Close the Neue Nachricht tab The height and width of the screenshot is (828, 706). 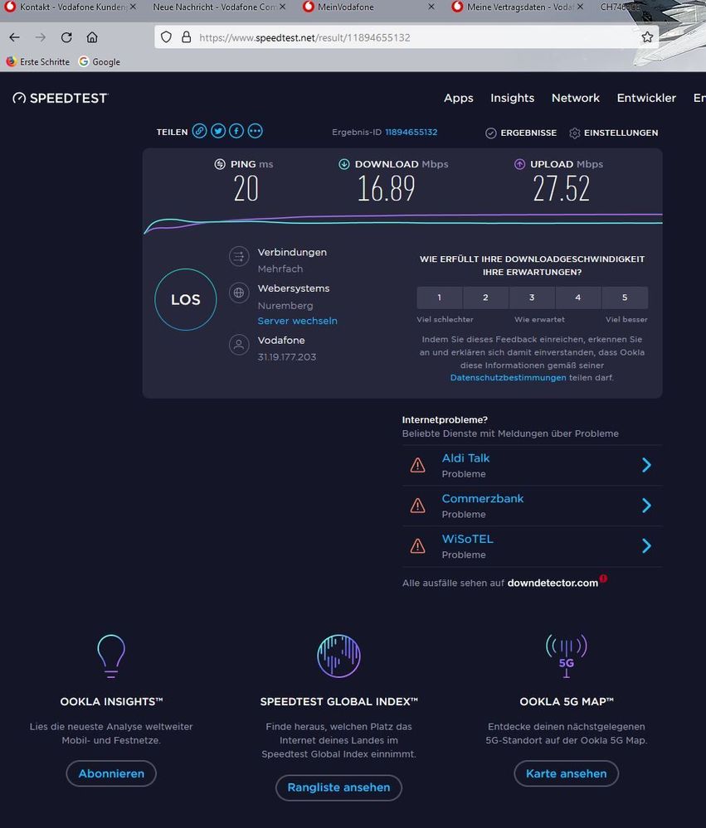click(282, 7)
